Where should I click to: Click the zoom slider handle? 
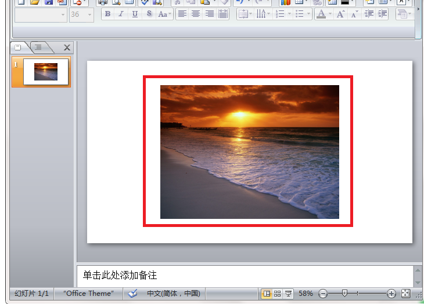[344, 293]
